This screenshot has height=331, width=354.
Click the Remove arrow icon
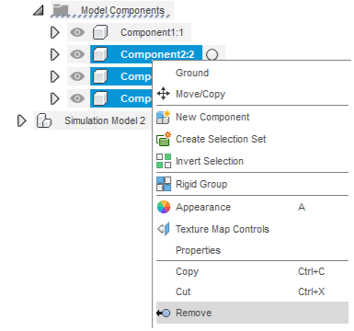[x=163, y=313]
